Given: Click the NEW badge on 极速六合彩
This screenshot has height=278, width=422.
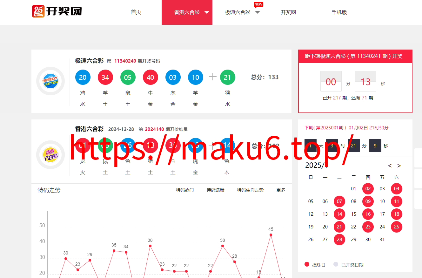Looking at the screenshot, I should pos(258,4).
